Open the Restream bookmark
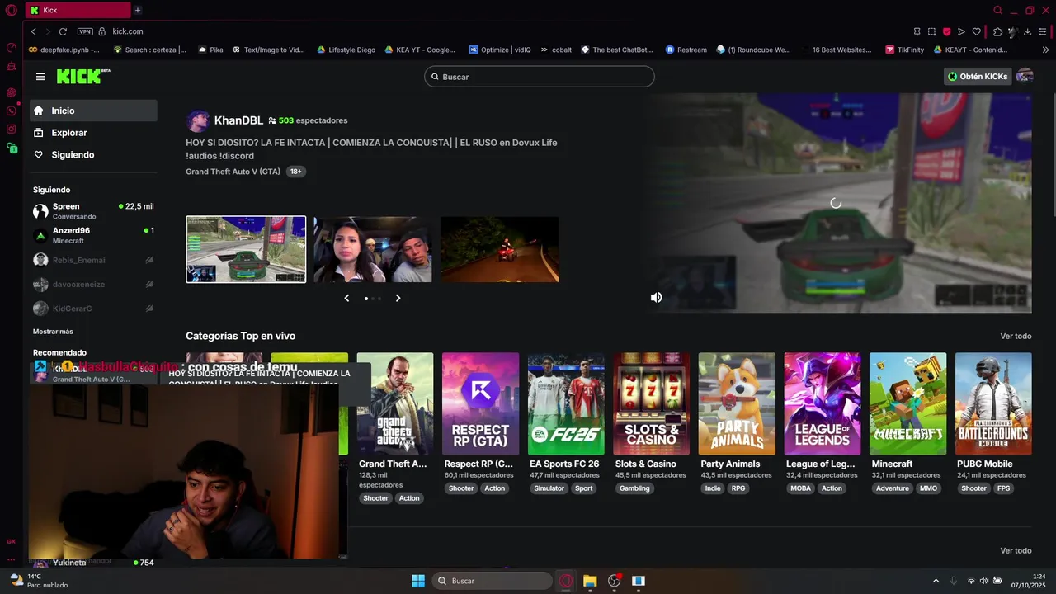 pos(686,49)
